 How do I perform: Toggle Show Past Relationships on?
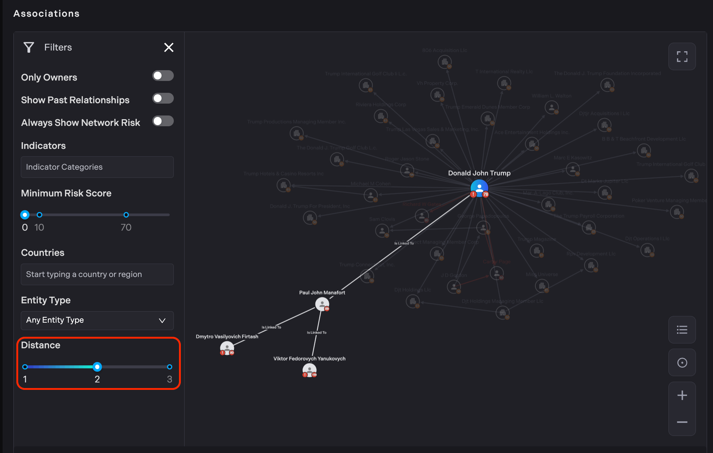click(163, 98)
